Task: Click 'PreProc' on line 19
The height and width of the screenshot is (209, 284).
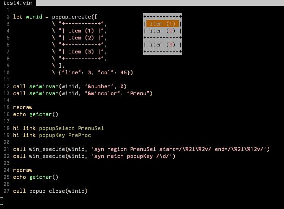Action: pyautogui.click(x=79, y=135)
